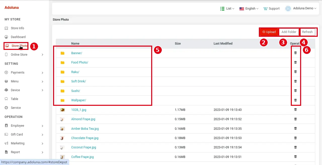Click the Adoluna Demo user avatar
This screenshot has height=165, width=322.
(288, 9)
